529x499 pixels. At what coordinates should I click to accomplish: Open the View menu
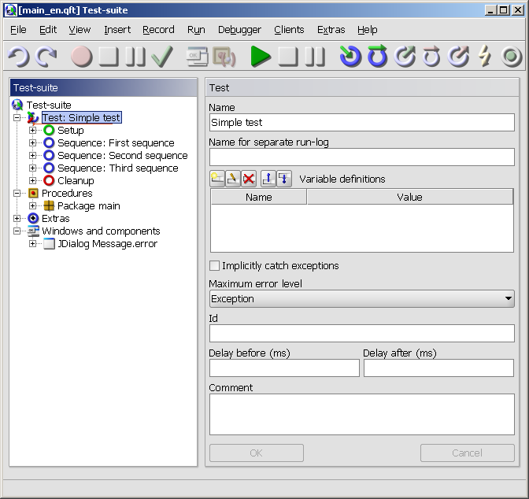[80, 30]
